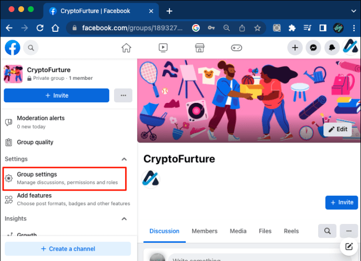Image resolution: width=361 pixels, height=261 pixels.
Task: Open the tab search dropdown arrow
Action: [354, 11]
